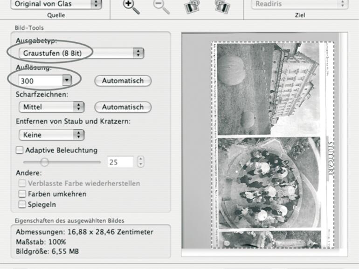Viewport: 359px width, 269px height.
Task: Enable Adaptive Beleuchtung checkbox
Action: (x=20, y=150)
